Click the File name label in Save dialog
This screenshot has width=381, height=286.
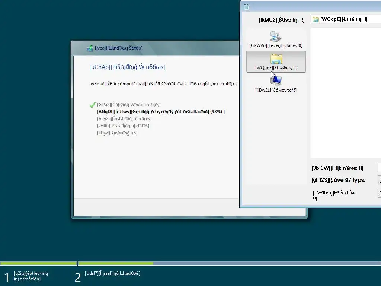pyautogui.click(x=337, y=168)
